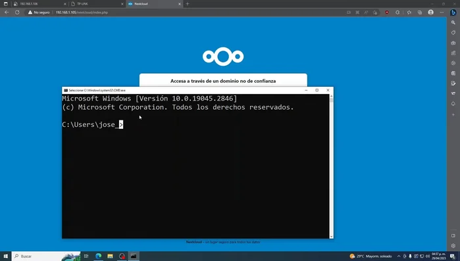Viewport: 460px width, 261px height.
Task: Open the taskbar clock and date
Action: point(438,256)
